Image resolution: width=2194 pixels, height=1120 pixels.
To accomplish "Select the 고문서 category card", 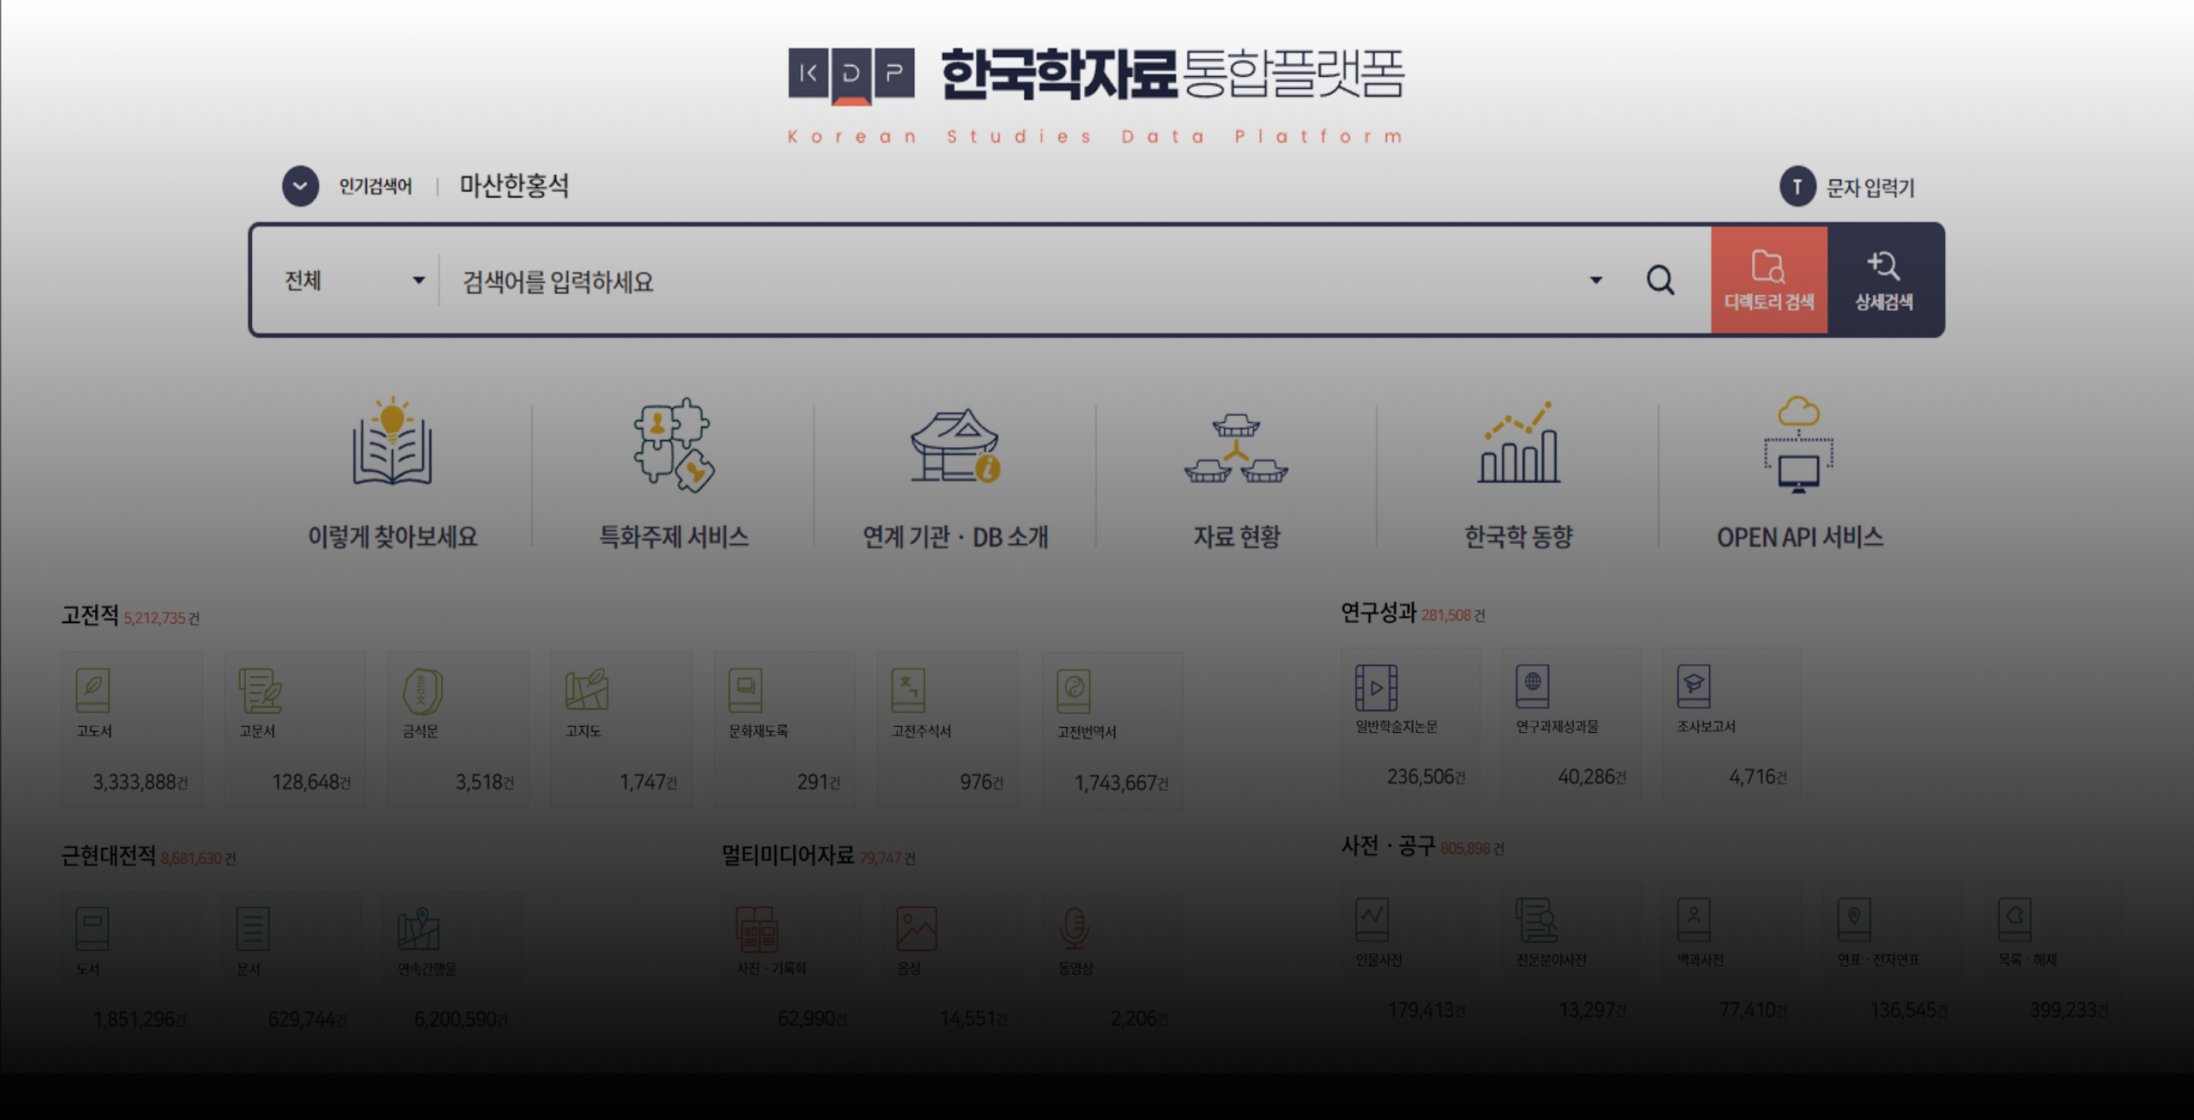I will point(295,730).
